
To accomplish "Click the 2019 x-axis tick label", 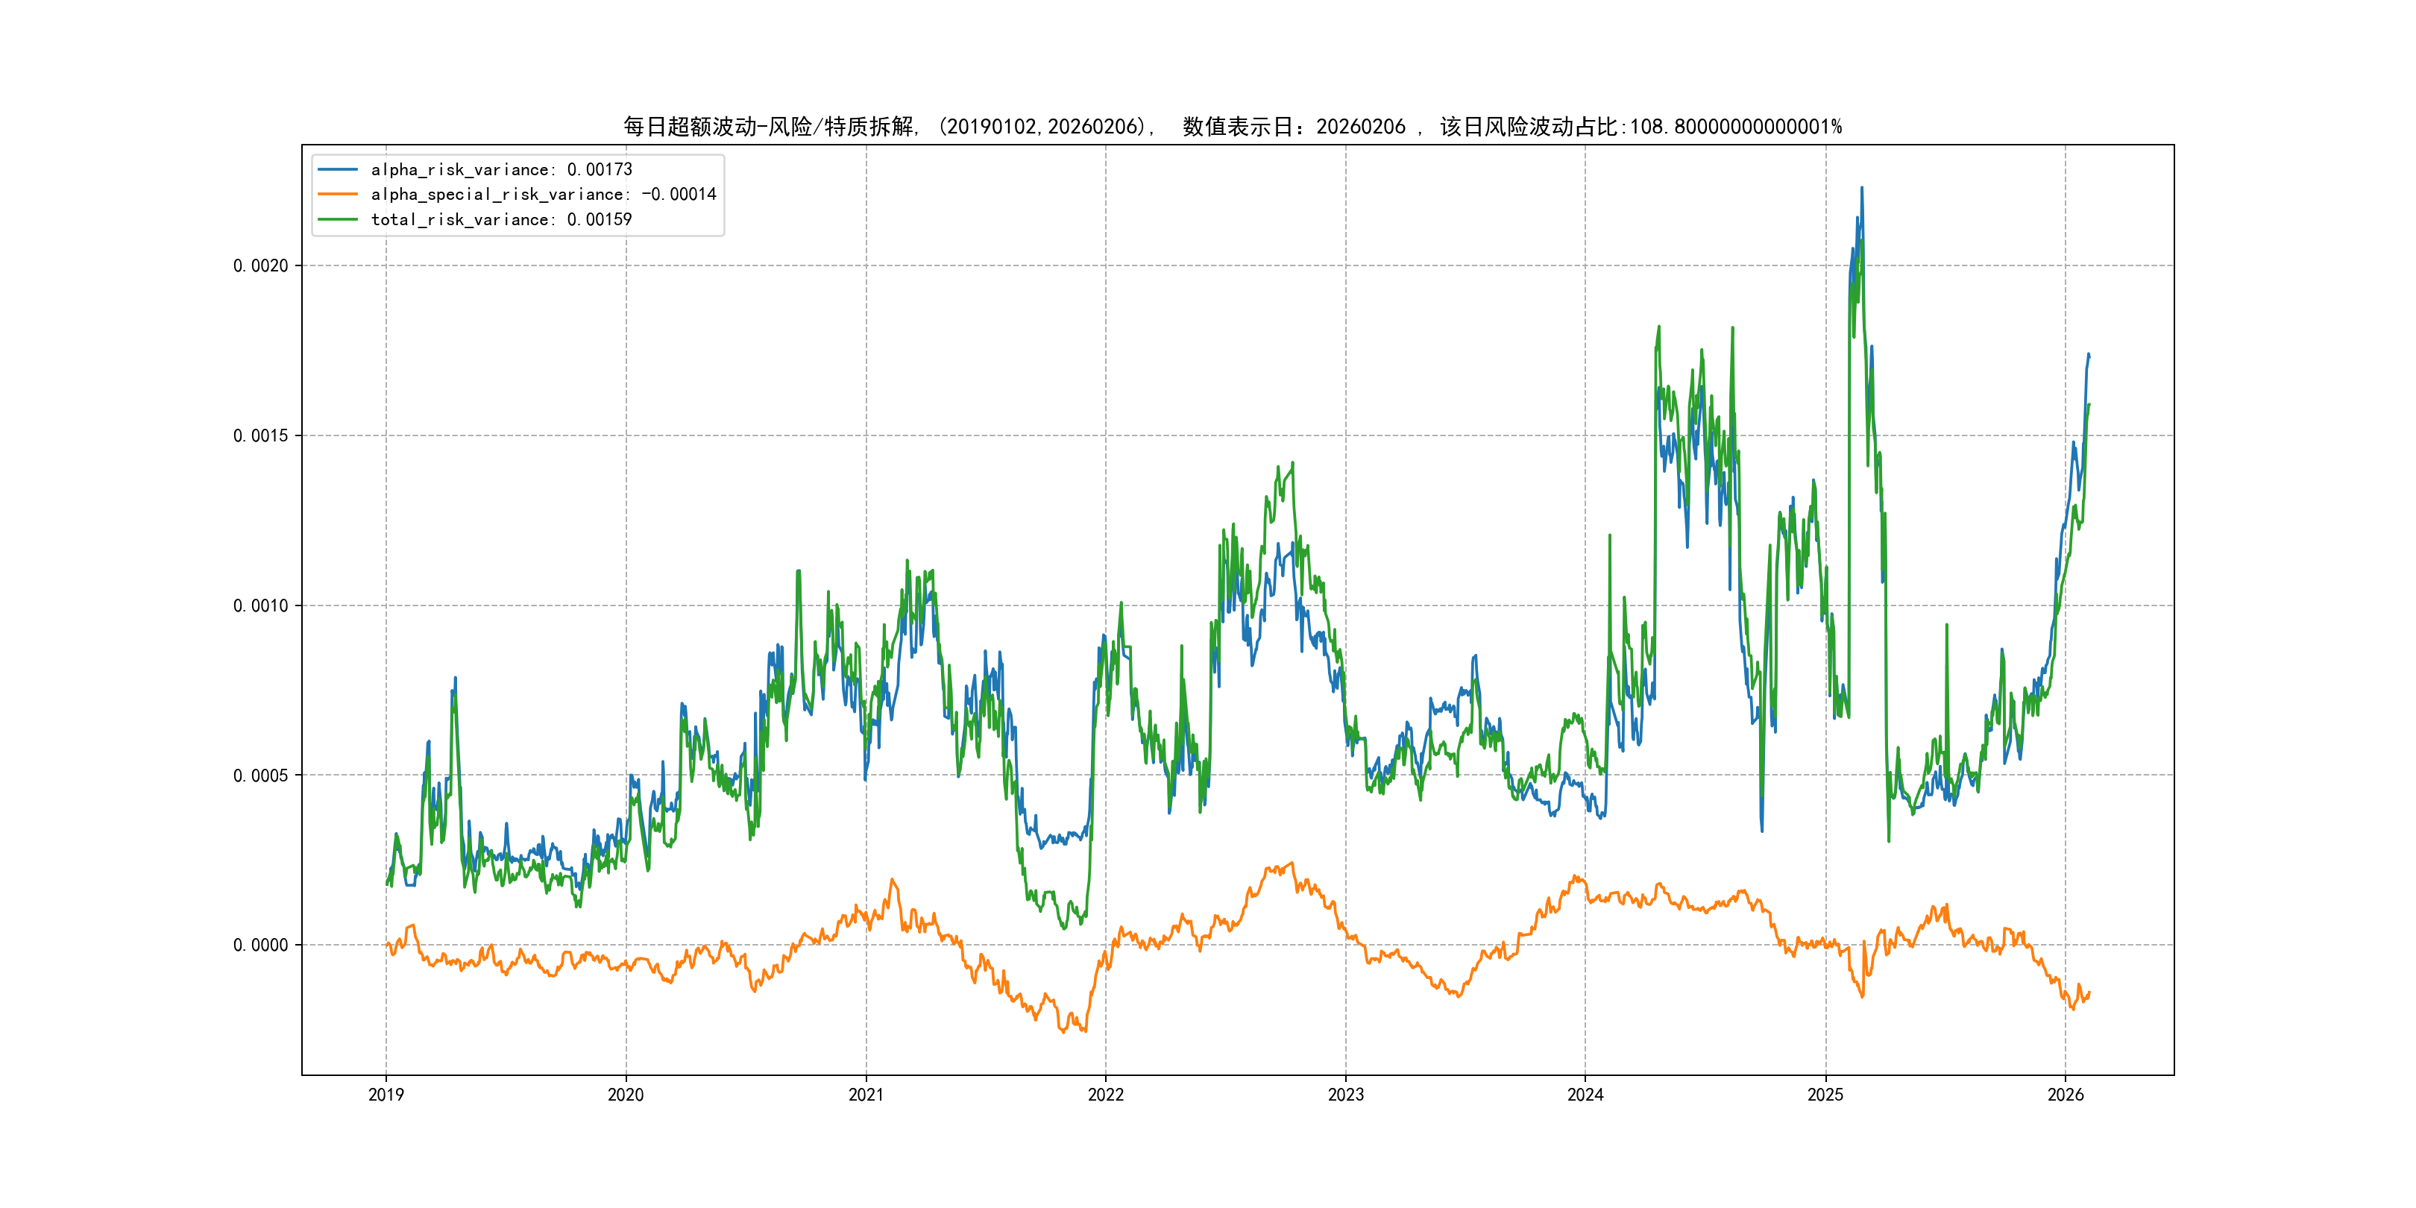I will coord(386,1095).
